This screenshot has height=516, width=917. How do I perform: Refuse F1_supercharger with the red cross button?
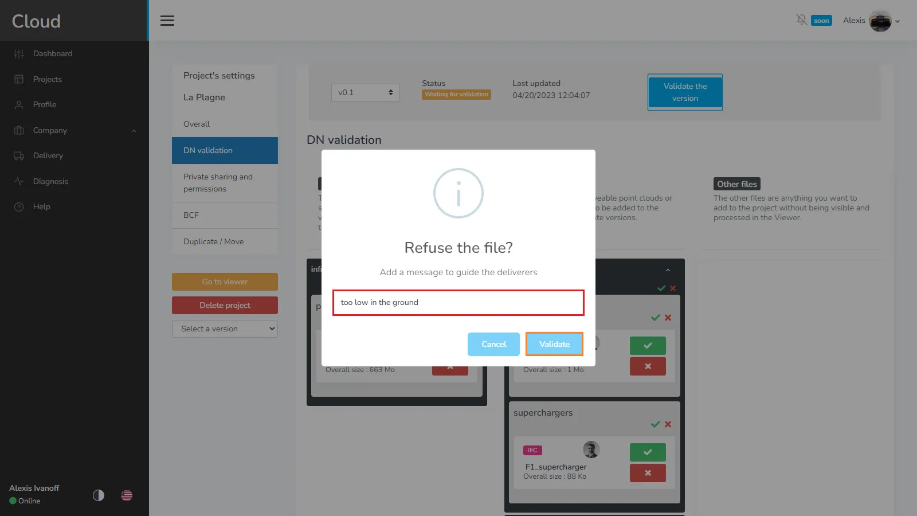648,473
